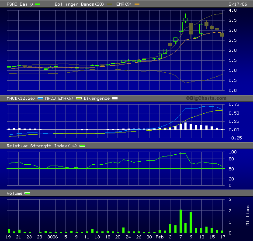This screenshot has height=241, width=253.
Task: Click the '100' RSI axis value
Action: click(232, 152)
